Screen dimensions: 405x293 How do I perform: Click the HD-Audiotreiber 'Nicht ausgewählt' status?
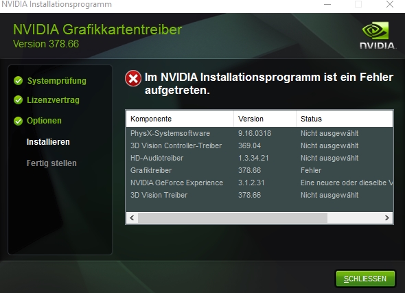(329, 158)
